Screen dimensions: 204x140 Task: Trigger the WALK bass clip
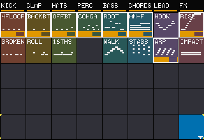(115, 51)
